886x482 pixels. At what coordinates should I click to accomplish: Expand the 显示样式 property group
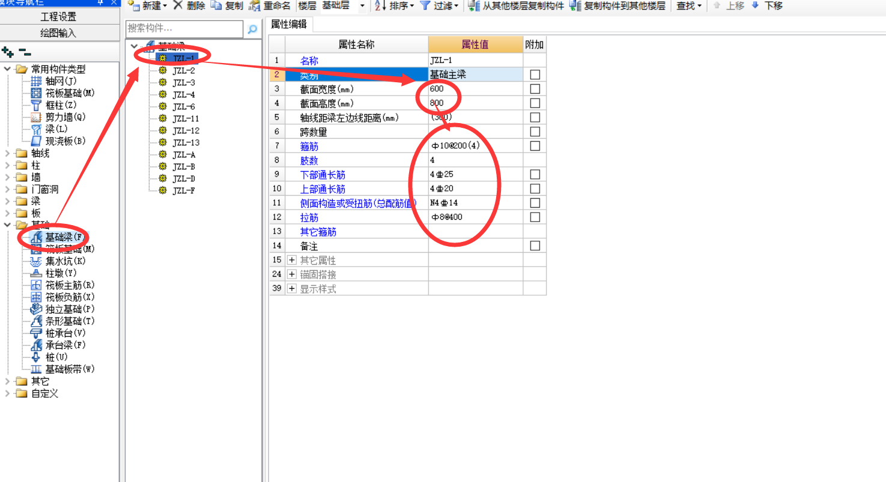tap(292, 289)
